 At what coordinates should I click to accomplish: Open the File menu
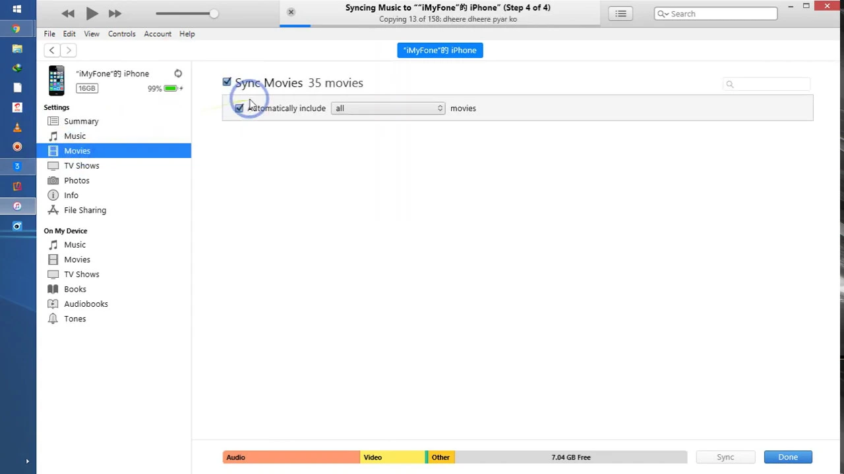pyautogui.click(x=49, y=34)
